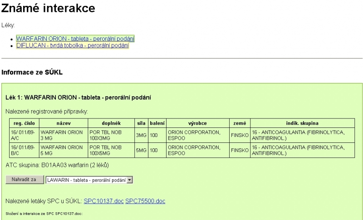Screen dimensions: 363x220
Task: Click the 'Nalezené registrované přípravky:' text
Action: pos(47,112)
